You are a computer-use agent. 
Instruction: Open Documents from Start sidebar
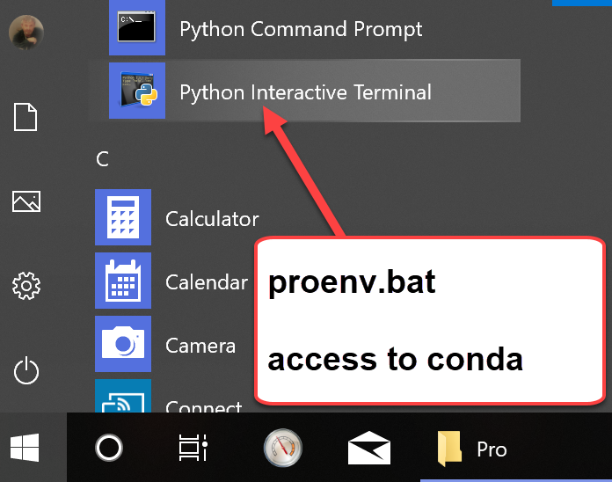(25, 117)
